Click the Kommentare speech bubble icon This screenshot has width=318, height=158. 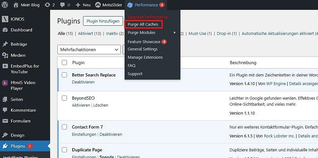point(5,110)
